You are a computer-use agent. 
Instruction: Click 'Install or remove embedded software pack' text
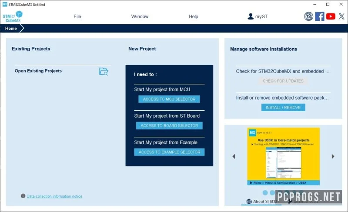point(282,98)
